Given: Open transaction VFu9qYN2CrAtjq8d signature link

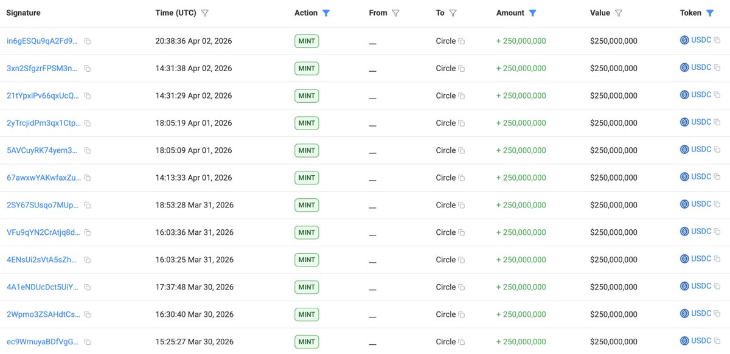Looking at the screenshot, I should (x=43, y=232).
